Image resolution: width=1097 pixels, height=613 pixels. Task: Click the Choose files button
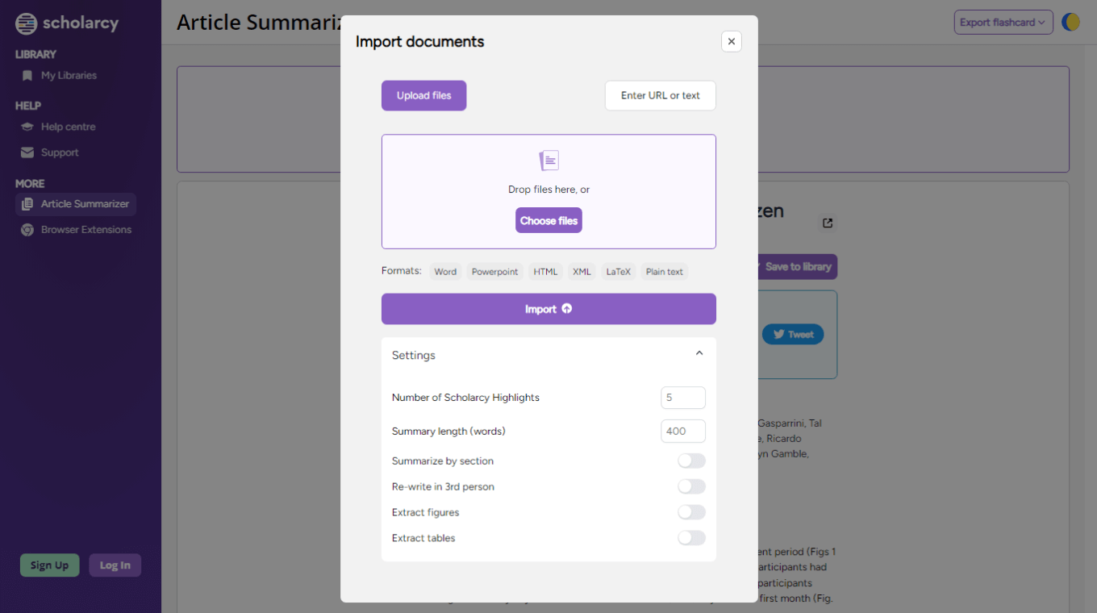point(548,220)
